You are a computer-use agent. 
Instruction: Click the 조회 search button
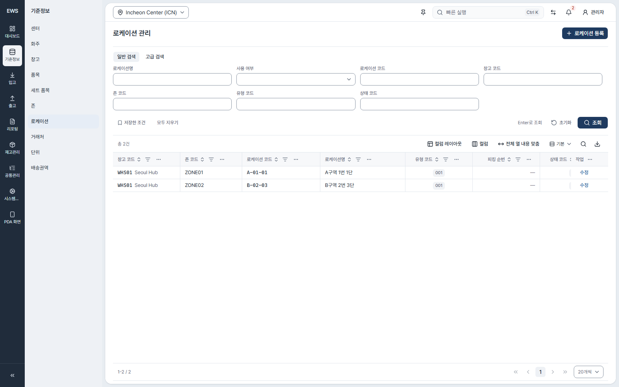pos(593,123)
